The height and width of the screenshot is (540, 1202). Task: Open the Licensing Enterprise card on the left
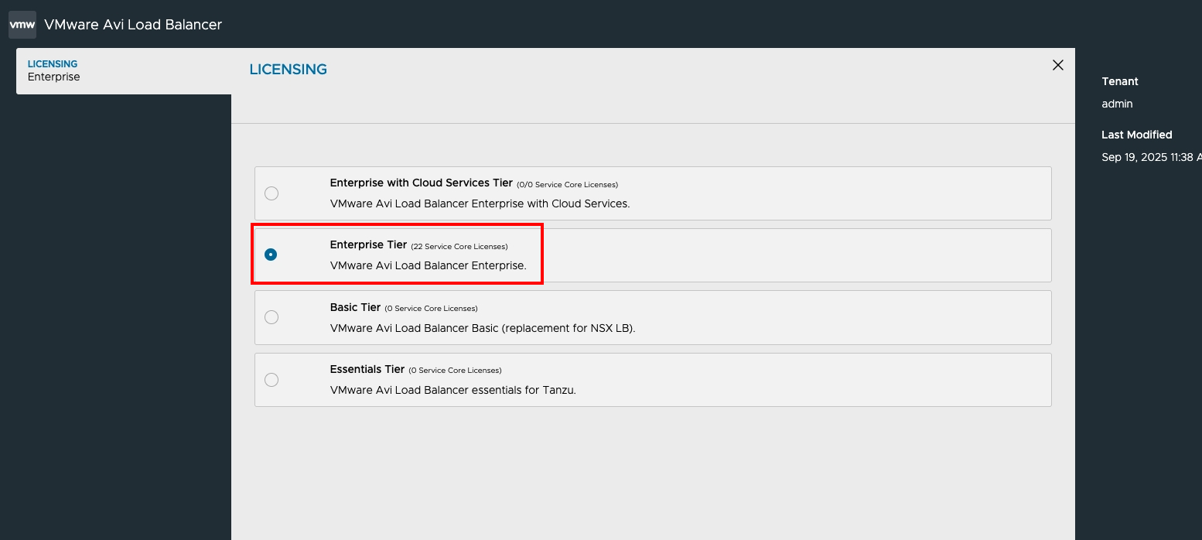pos(124,71)
